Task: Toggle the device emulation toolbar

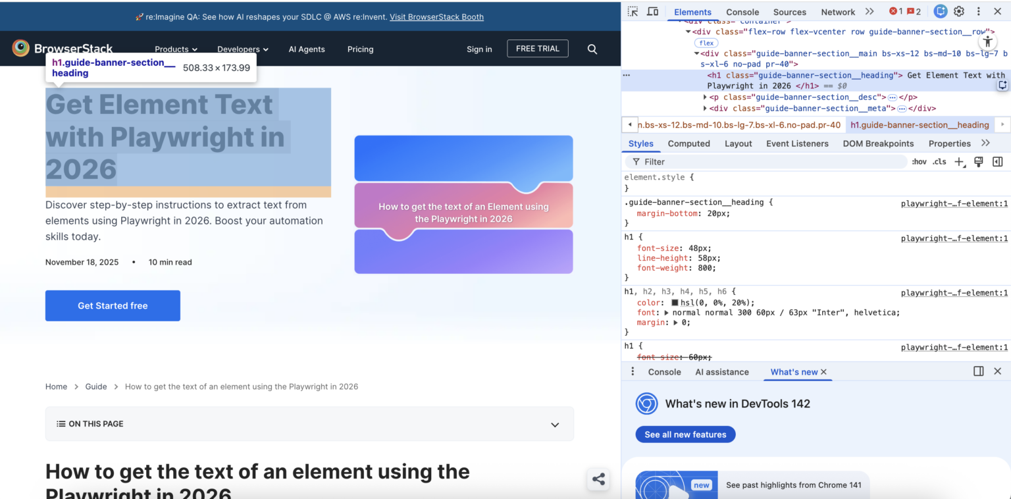Action: [652, 11]
